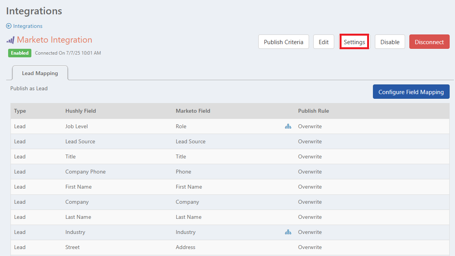Select the Role Marketo field cell
This screenshot has width=455, height=256.
(181, 126)
